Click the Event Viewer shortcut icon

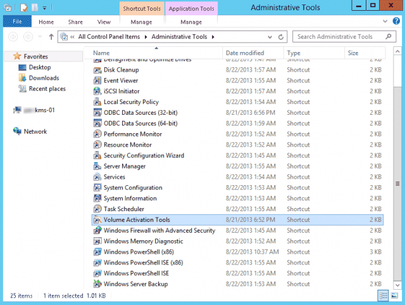tap(97, 81)
